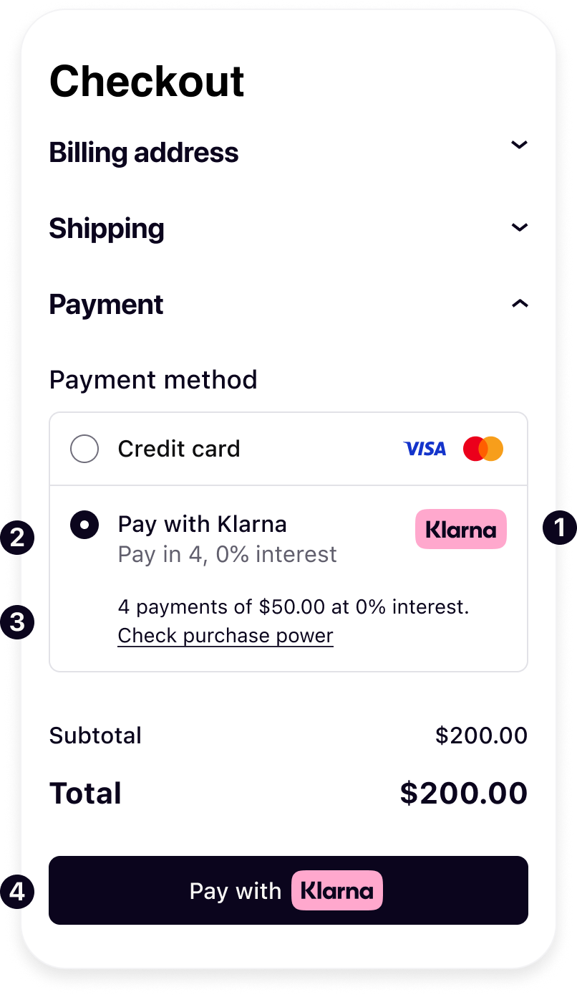577x995 pixels.
Task: Click Klarna logo inside the pay button
Action: coord(337,890)
